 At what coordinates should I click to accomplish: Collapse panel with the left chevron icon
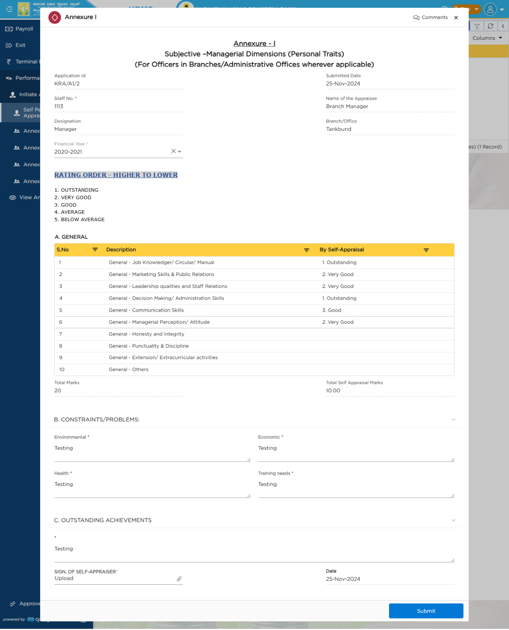(503, 26)
